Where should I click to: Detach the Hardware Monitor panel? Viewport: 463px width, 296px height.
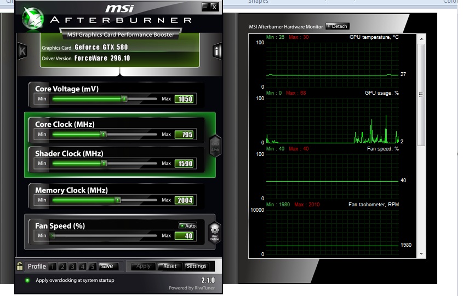pyautogui.click(x=338, y=26)
